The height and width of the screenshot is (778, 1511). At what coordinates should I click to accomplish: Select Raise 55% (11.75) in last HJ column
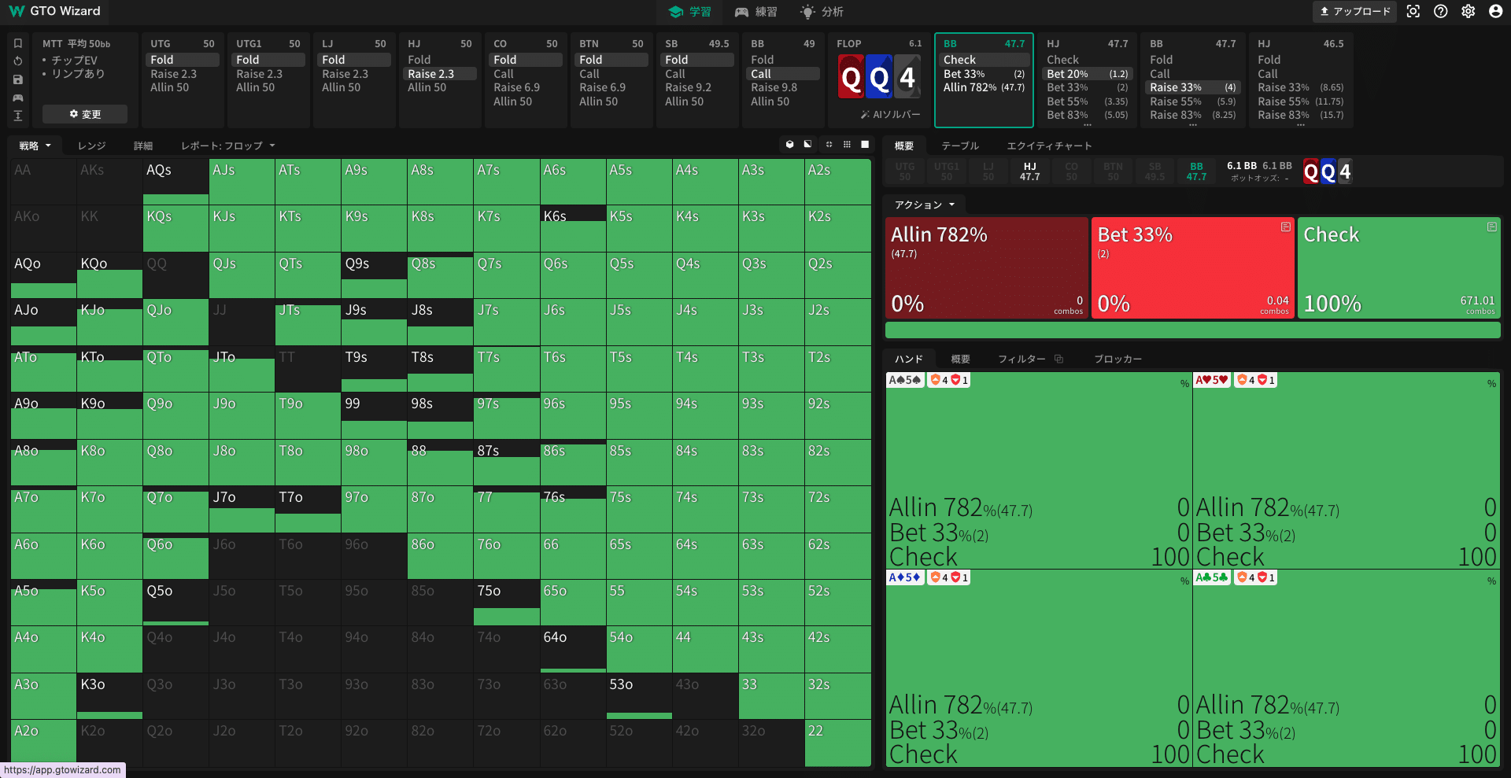pos(1300,101)
